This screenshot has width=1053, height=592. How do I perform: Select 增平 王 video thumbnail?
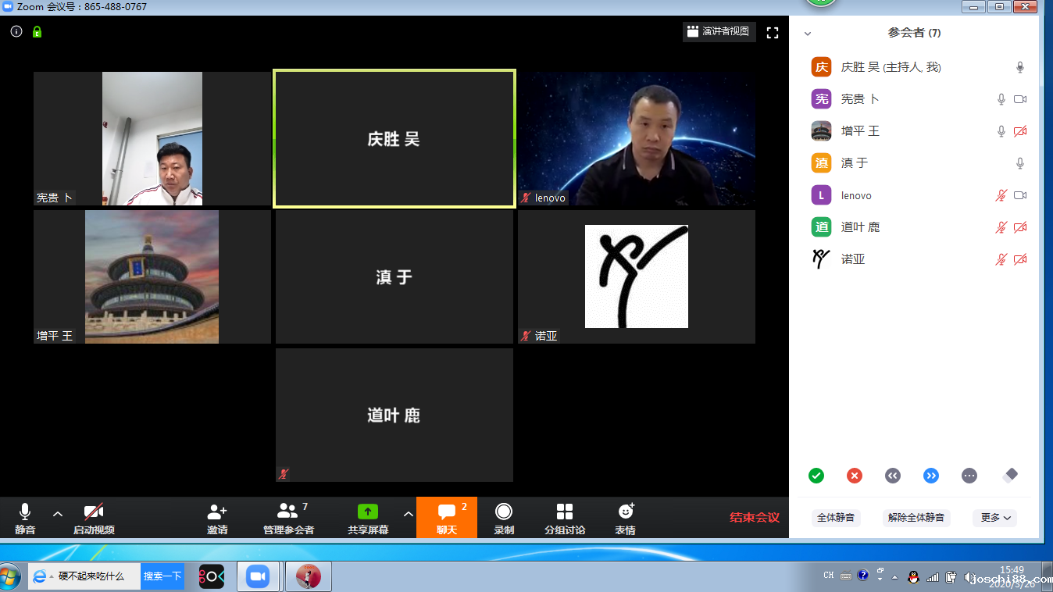click(152, 277)
